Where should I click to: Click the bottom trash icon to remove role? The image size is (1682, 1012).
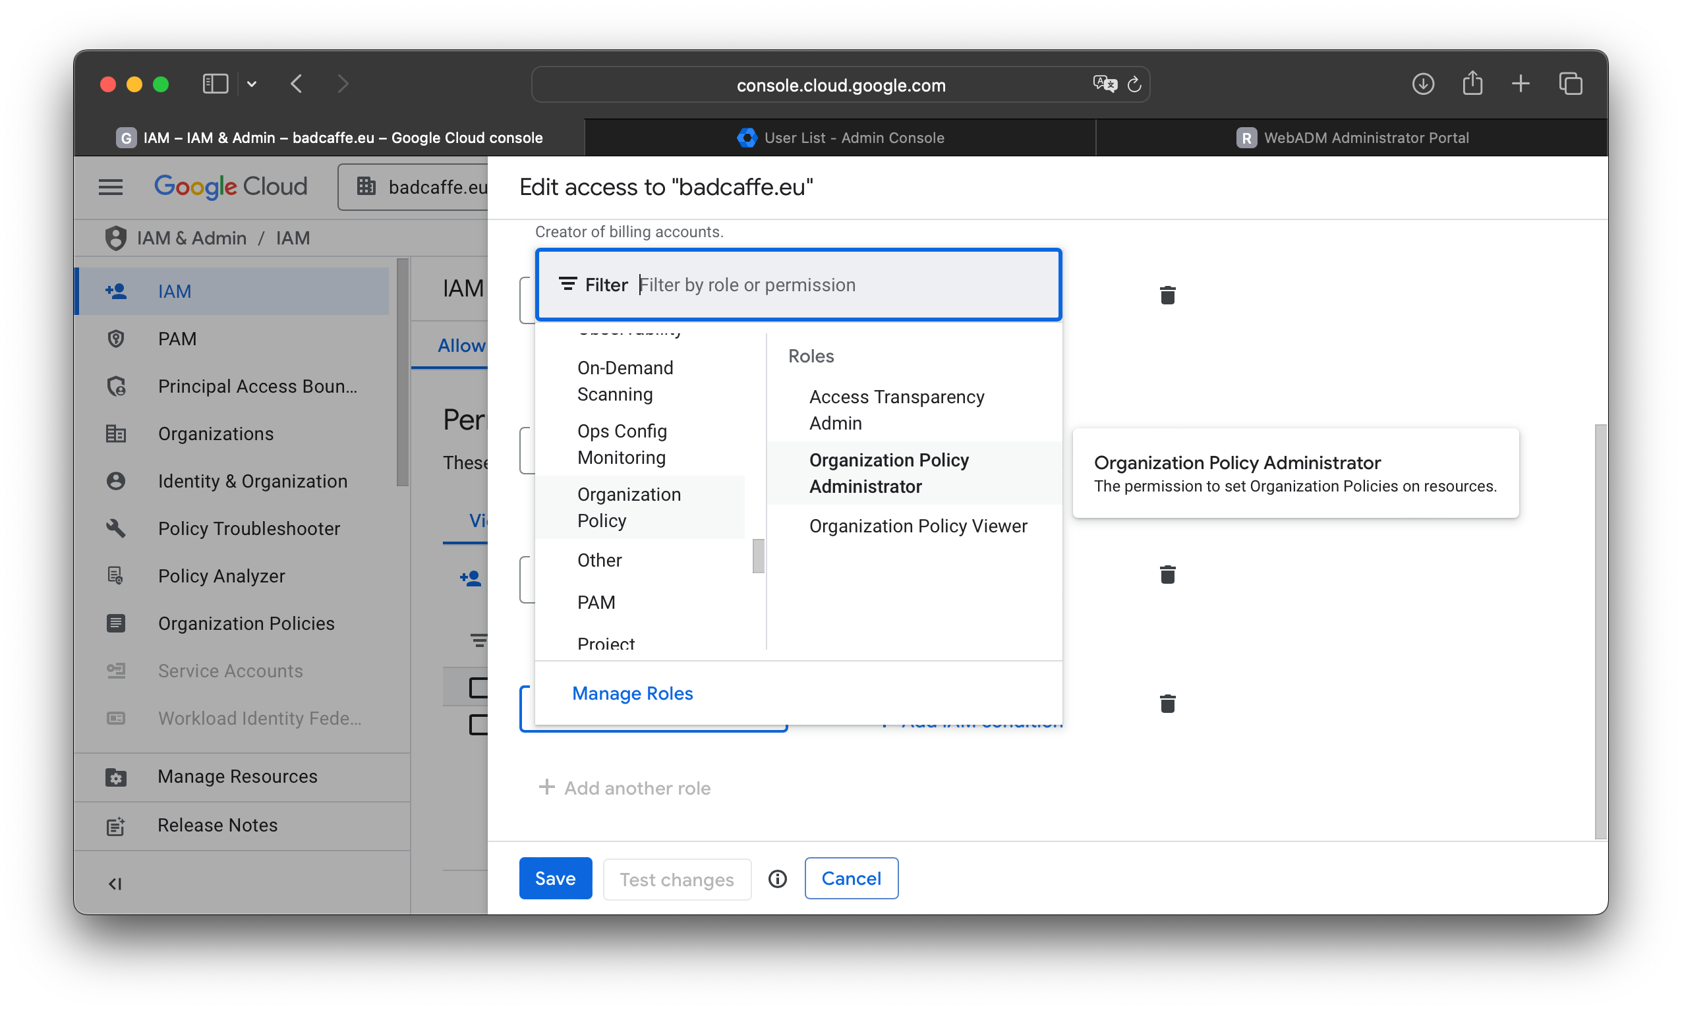point(1167,703)
